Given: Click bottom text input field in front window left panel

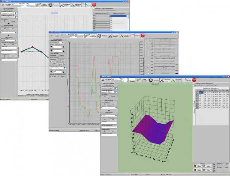Looking at the screenshot, I should tap(109, 135).
